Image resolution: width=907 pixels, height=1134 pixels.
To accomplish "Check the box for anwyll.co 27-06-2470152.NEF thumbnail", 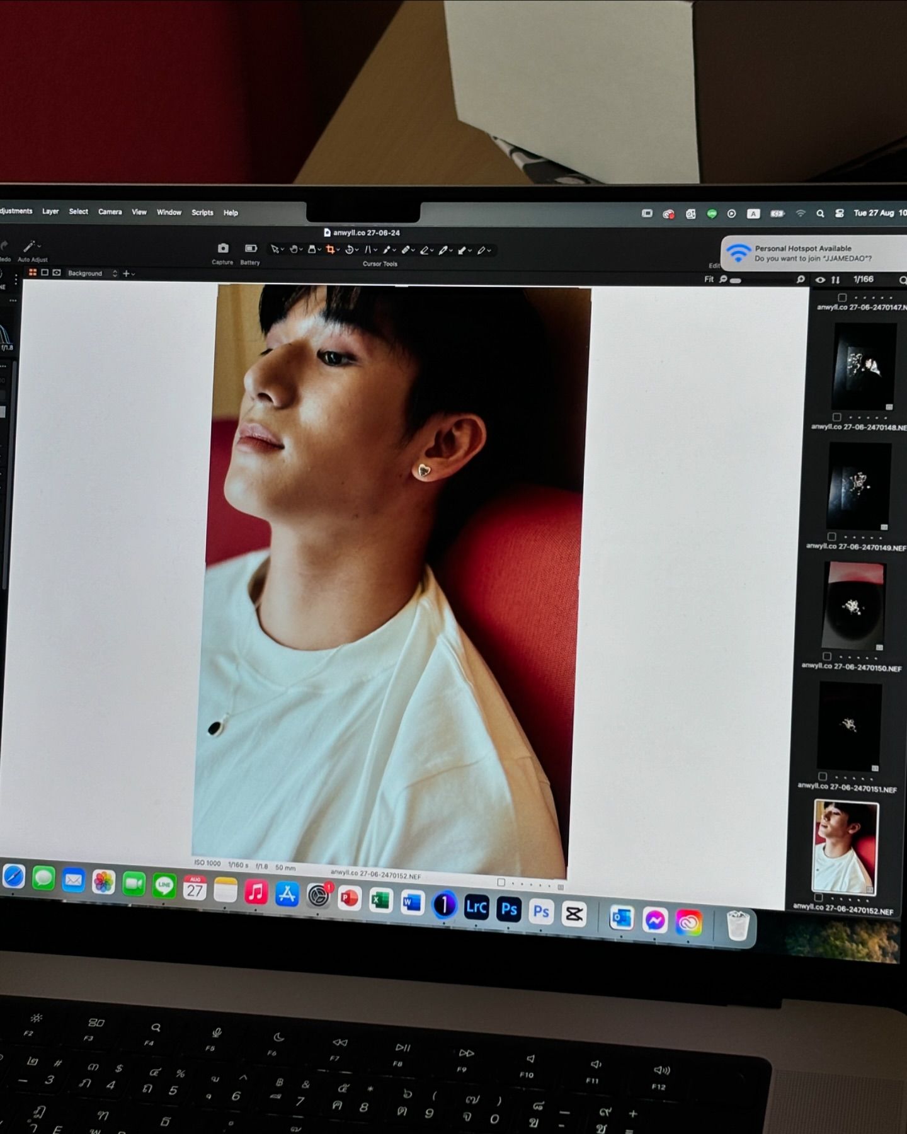I will pos(818,898).
